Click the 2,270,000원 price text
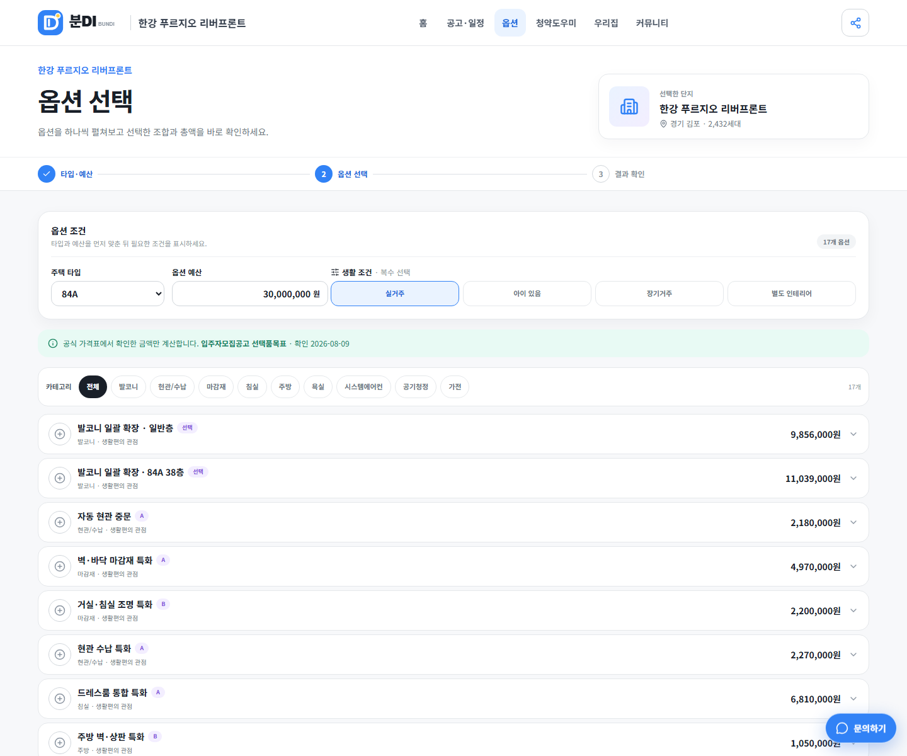This screenshot has height=756, width=907. tap(816, 655)
